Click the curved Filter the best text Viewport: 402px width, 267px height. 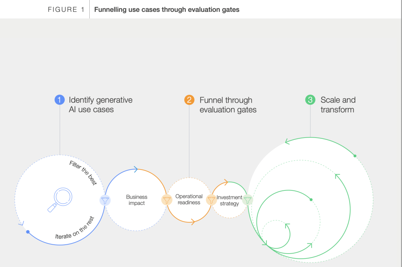point(83,173)
